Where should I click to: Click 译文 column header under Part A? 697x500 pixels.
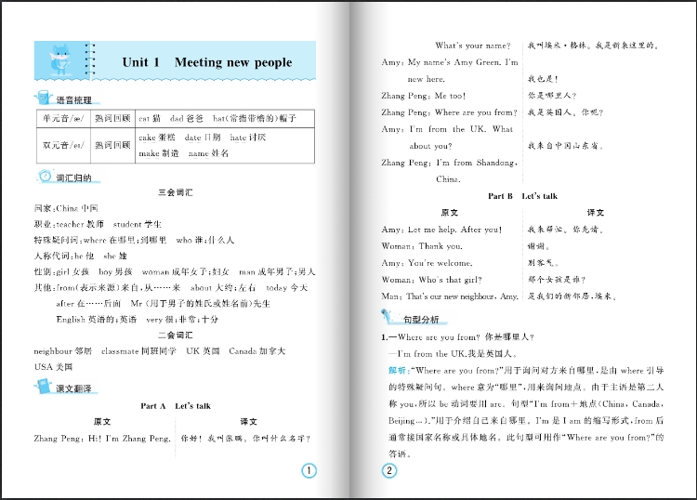tap(248, 422)
